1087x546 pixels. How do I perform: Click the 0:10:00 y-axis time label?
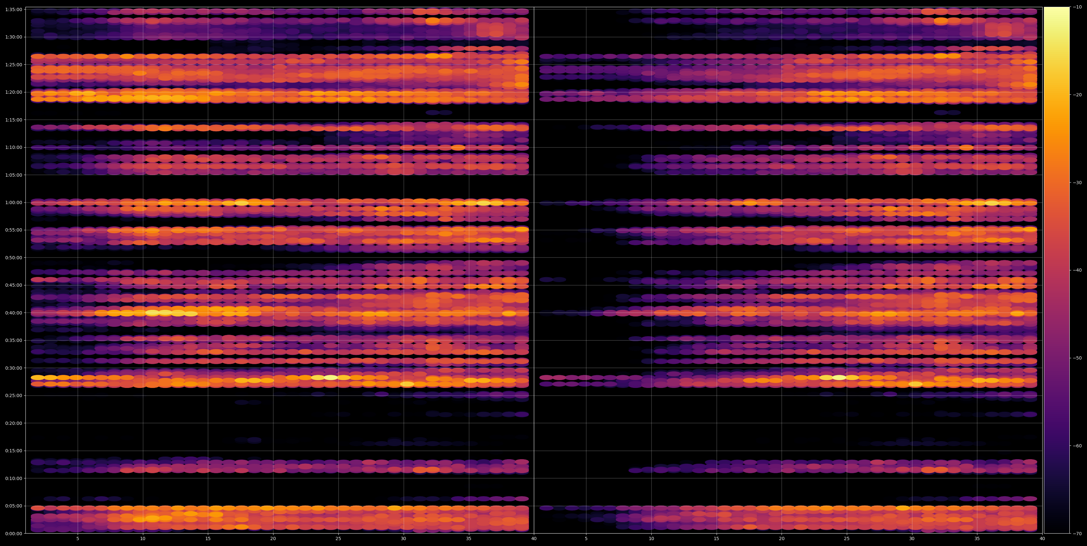pyautogui.click(x=13, y=478)
